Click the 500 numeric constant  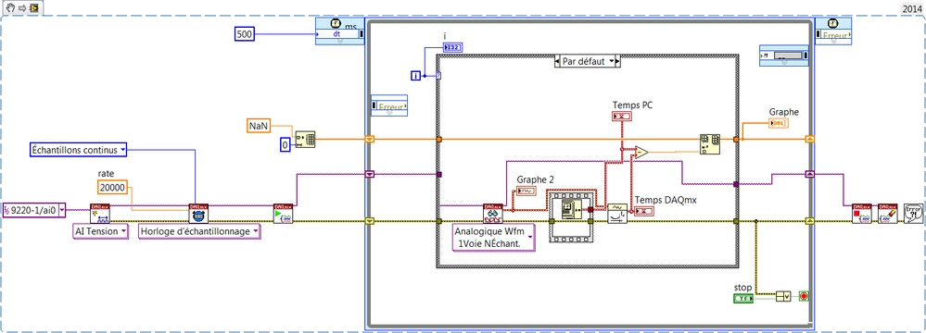point(244,34)
